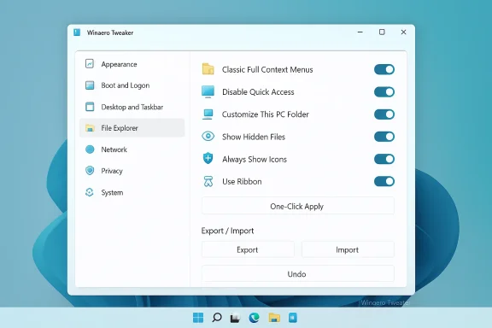Click the Customize This PC laptop icon
Image resolution: width=492 pixels, height=328 pixels.
[208, 114]
